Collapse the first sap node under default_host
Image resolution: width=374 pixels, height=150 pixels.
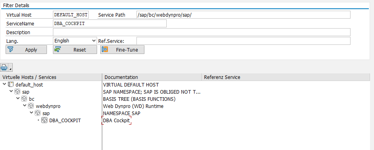[11, 91]
